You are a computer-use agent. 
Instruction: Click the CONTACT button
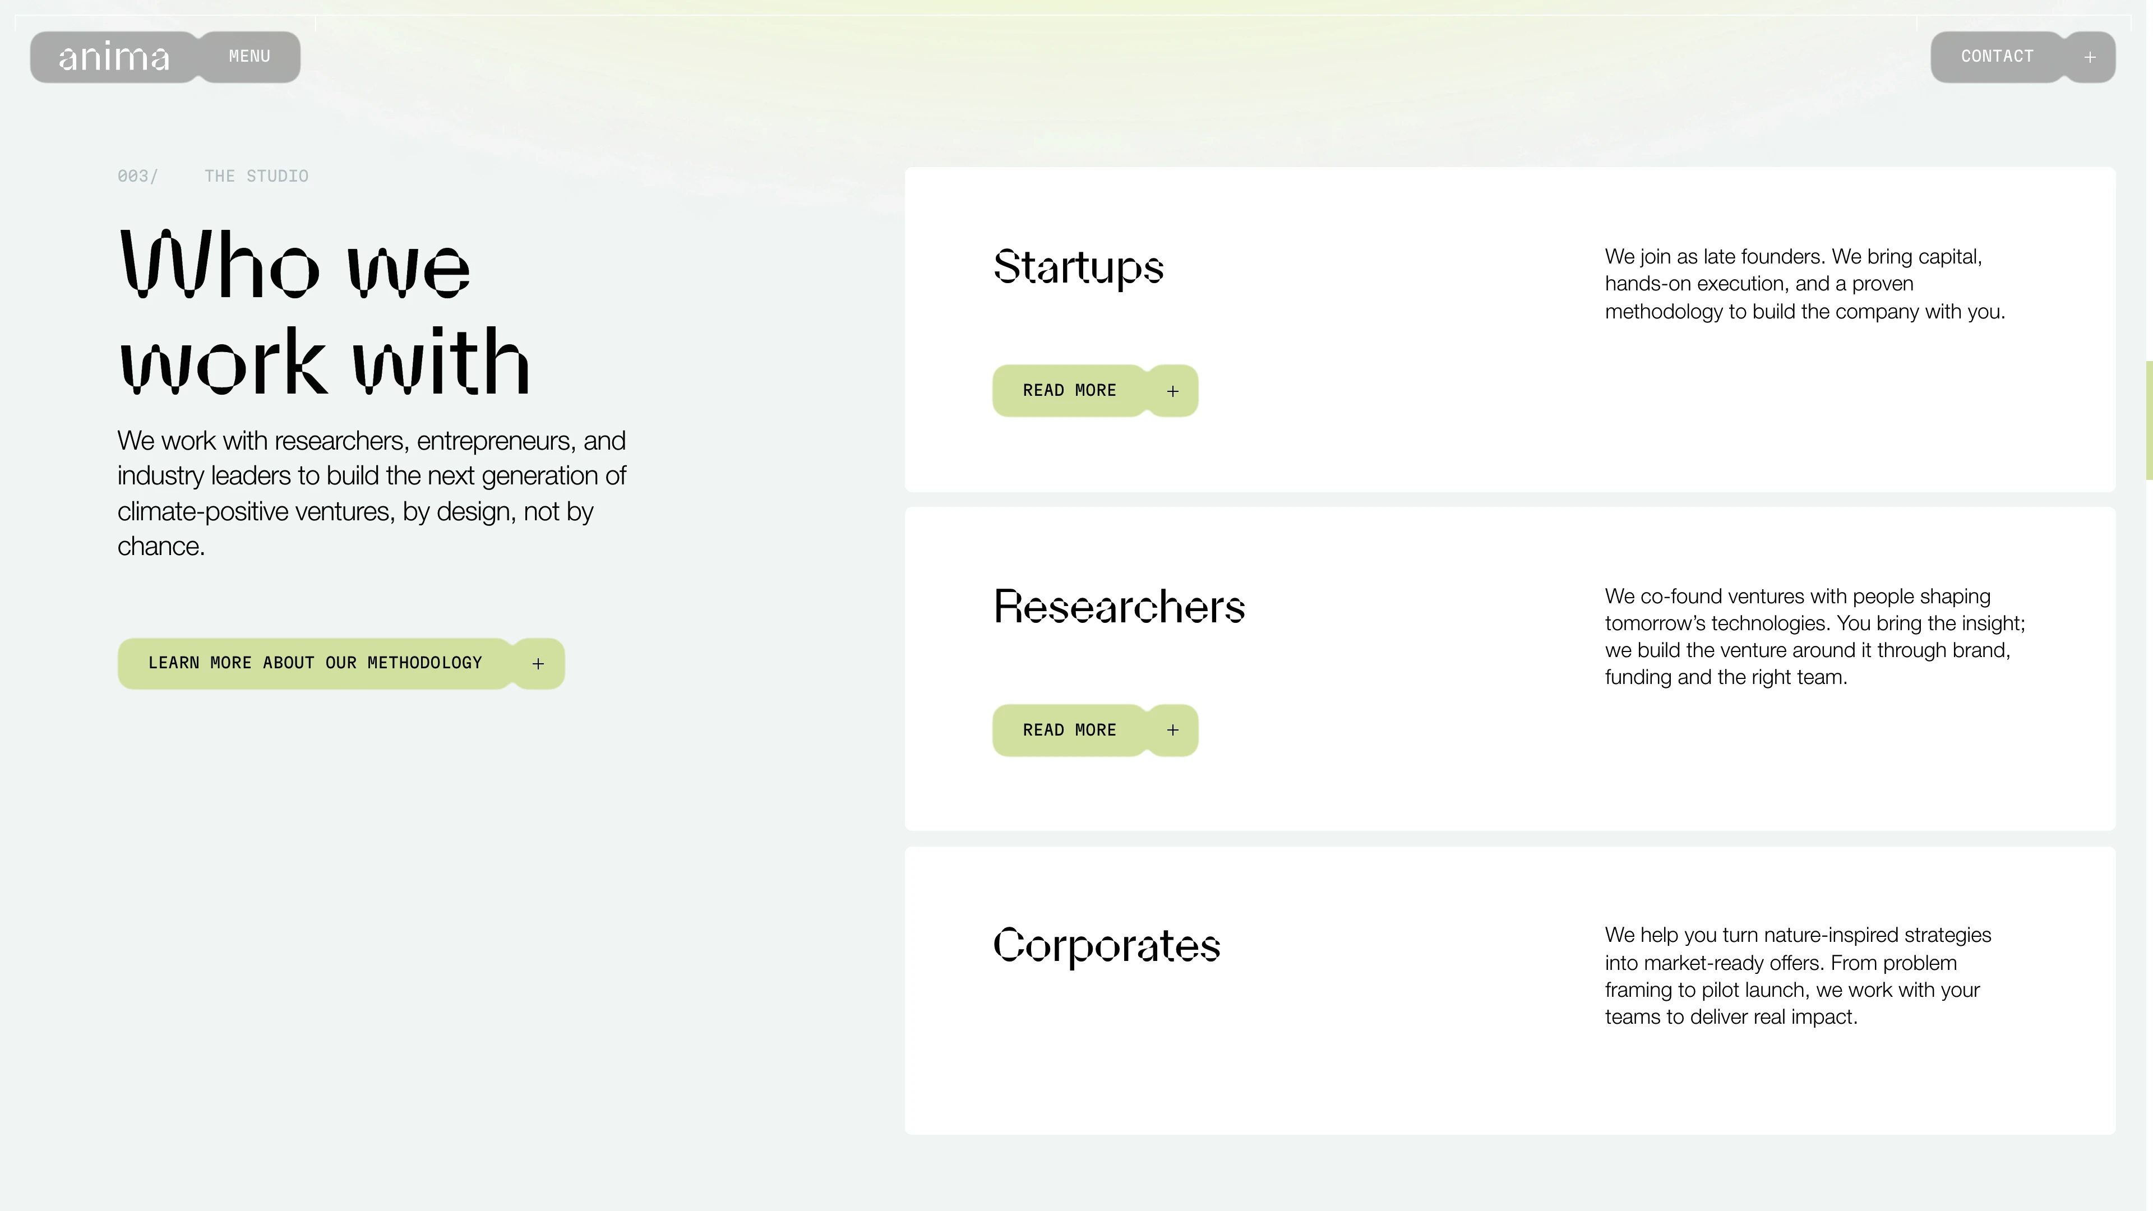tap(1997, 57)
